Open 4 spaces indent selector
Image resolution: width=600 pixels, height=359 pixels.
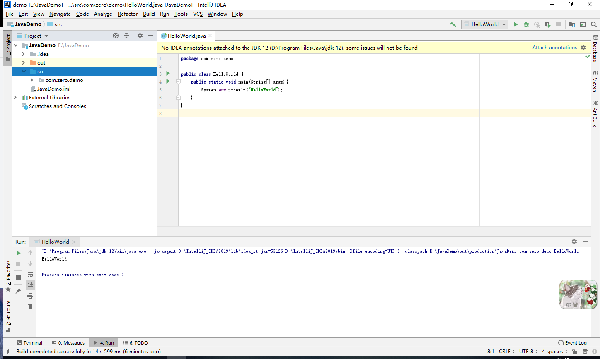tap(555, 352)
